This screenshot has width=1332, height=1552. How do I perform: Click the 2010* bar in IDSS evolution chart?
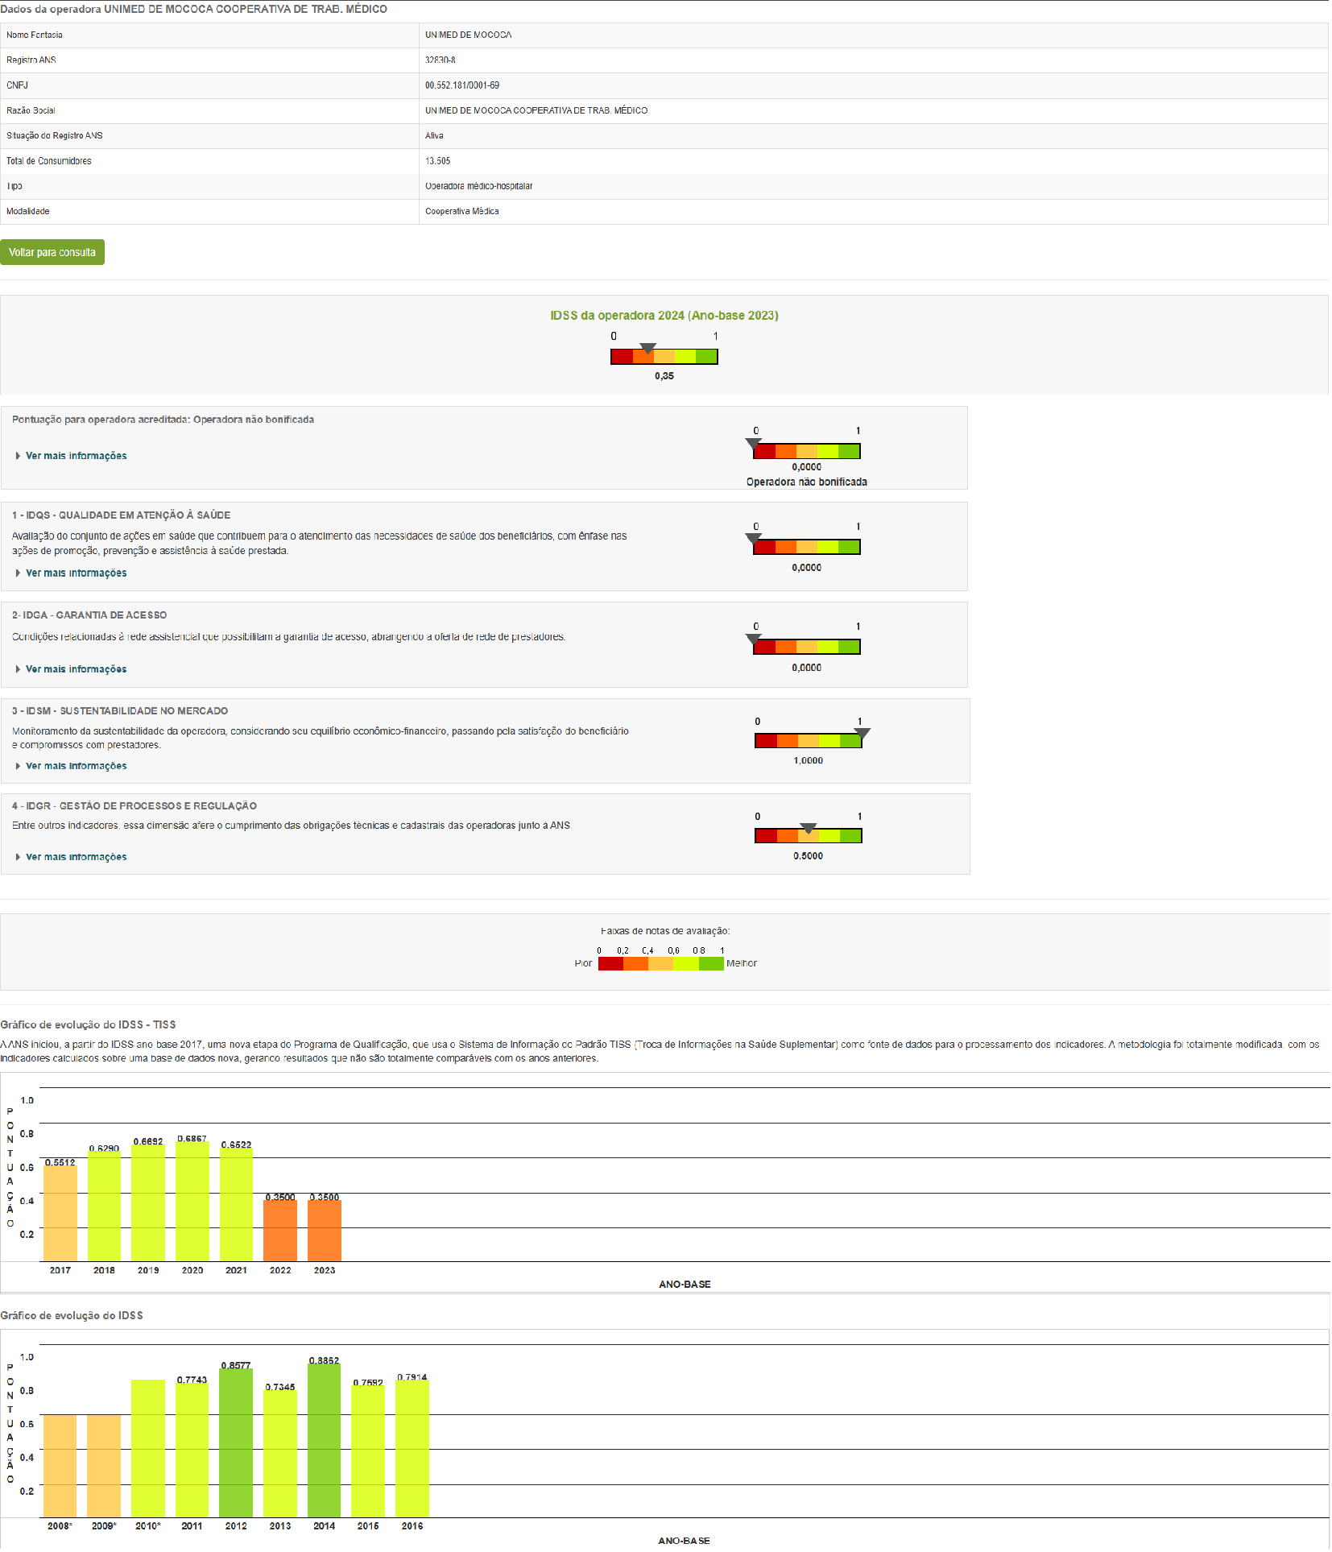[x=148, y=1449]
